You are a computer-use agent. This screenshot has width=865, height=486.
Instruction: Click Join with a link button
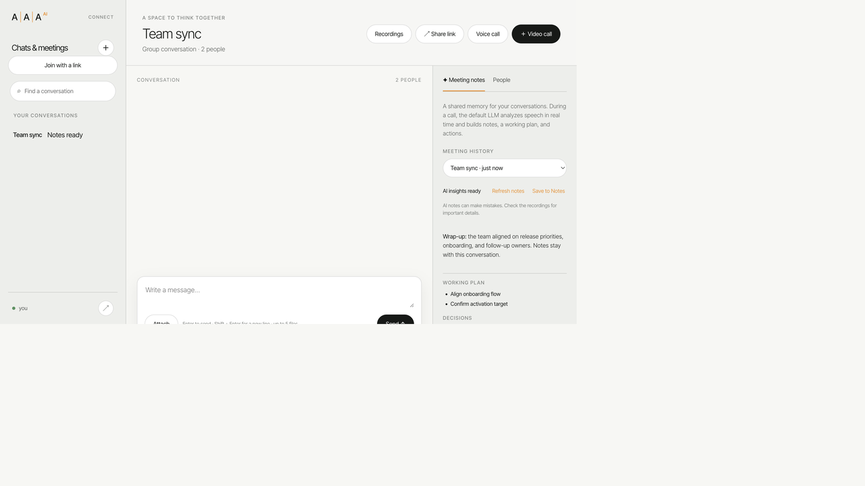(63, 65)
